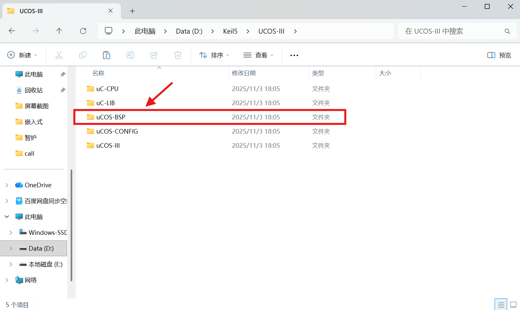Image resolution: width=520 pixels, height=310 pixels.
Task: Open chevron after Keil5 in address bar
Action: pos(248,31)
